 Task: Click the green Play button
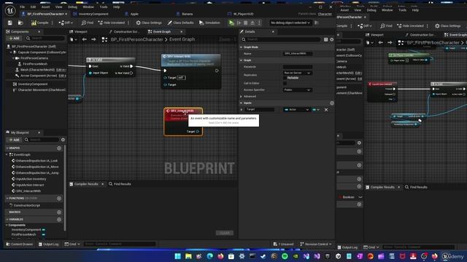point(231,23)
